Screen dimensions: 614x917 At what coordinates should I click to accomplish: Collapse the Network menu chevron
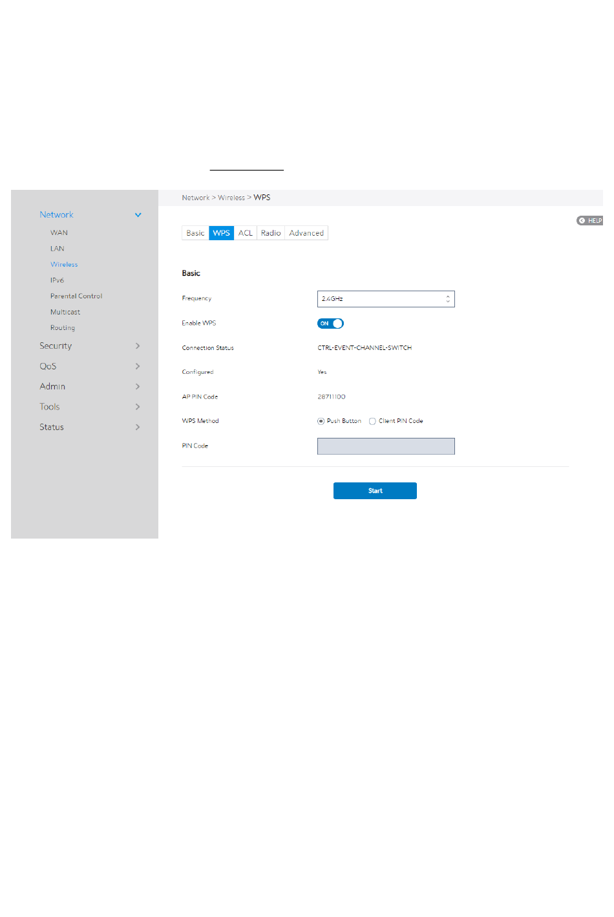[138, 215]
